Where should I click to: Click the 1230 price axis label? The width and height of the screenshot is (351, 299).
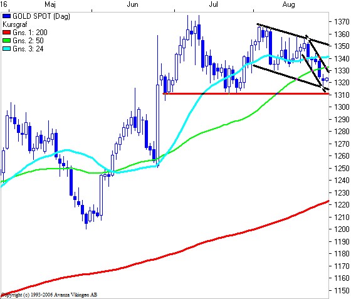342,192
